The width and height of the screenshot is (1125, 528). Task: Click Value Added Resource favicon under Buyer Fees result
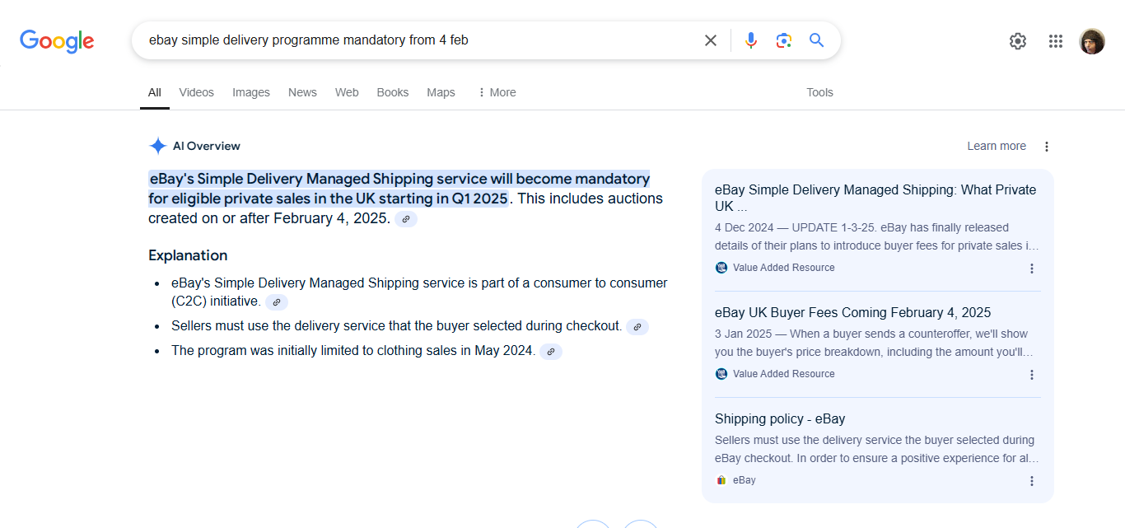pos(721,374)
